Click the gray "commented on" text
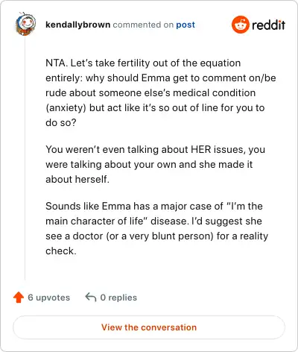This screenshot has width=298, height=352. point(143,25)
